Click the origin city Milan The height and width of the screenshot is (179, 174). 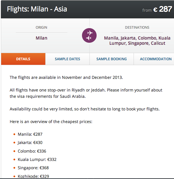pos(42,38)
